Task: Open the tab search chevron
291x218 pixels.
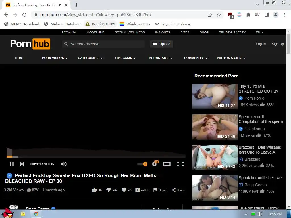Action: click(257, 5)
